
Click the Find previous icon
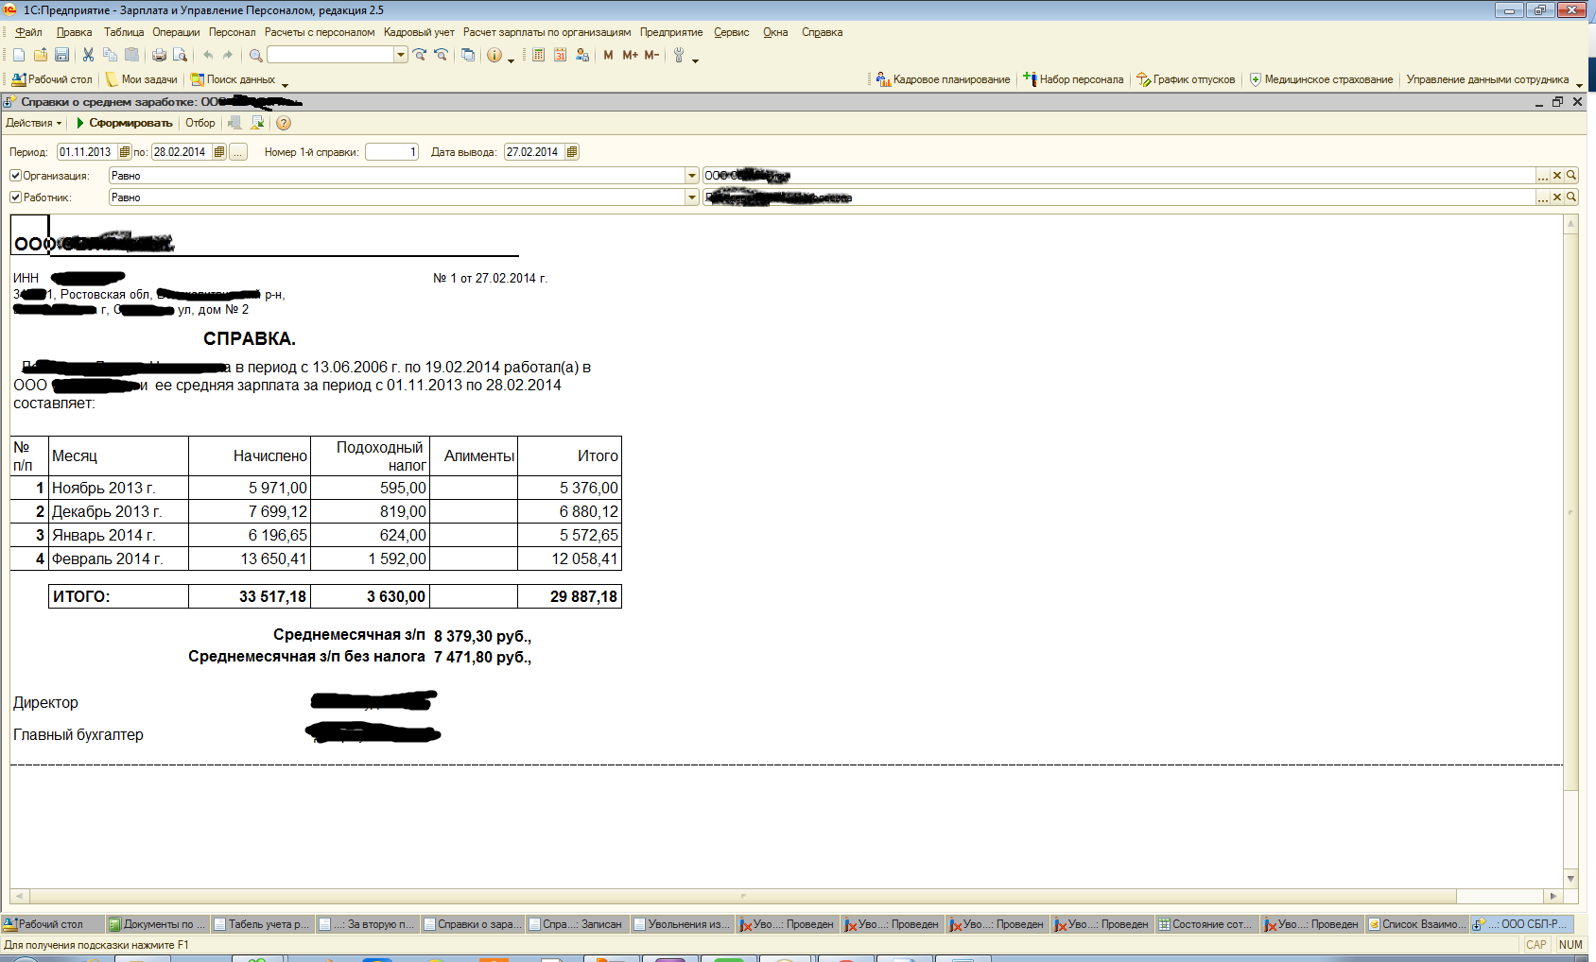(x=441, y=55)
